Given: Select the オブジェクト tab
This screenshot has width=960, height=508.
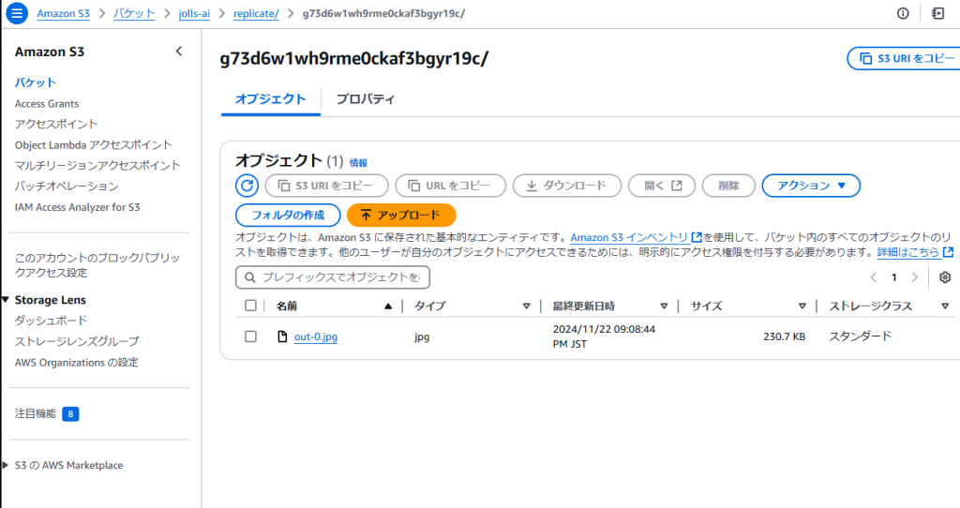Looking at the screenshot, I should [x=270, y=98].
